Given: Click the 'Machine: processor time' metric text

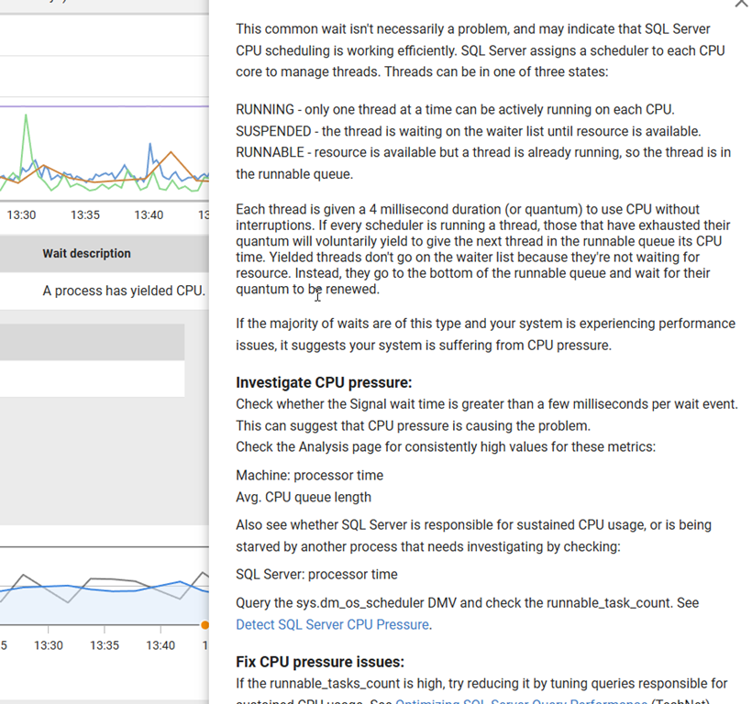Looking at the screenshot, I should [309, 475].
